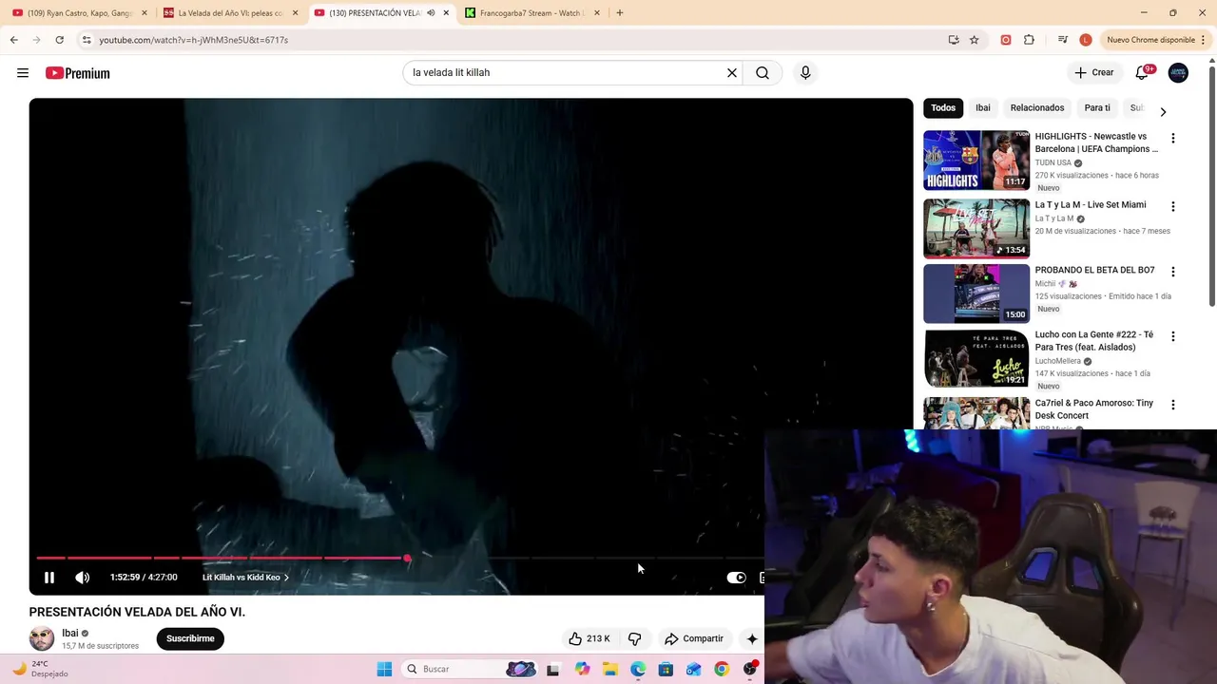This screenshot has height=684, width=1217.
Task: Click the video title PRESENTACIÓN VELADA DEL AÑO VI
Action: pos(137,612)
